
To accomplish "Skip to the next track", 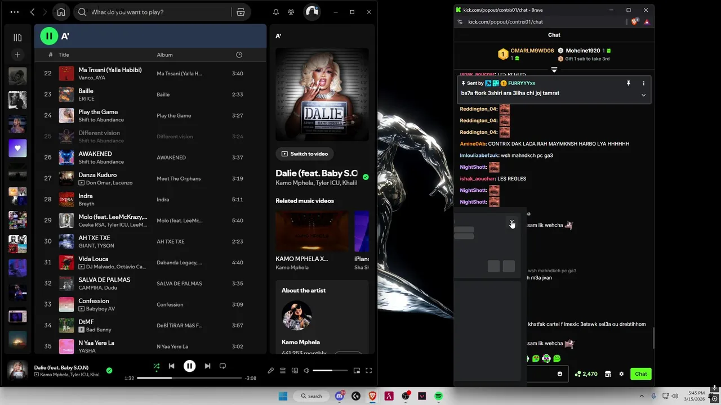I will [207, 366].
